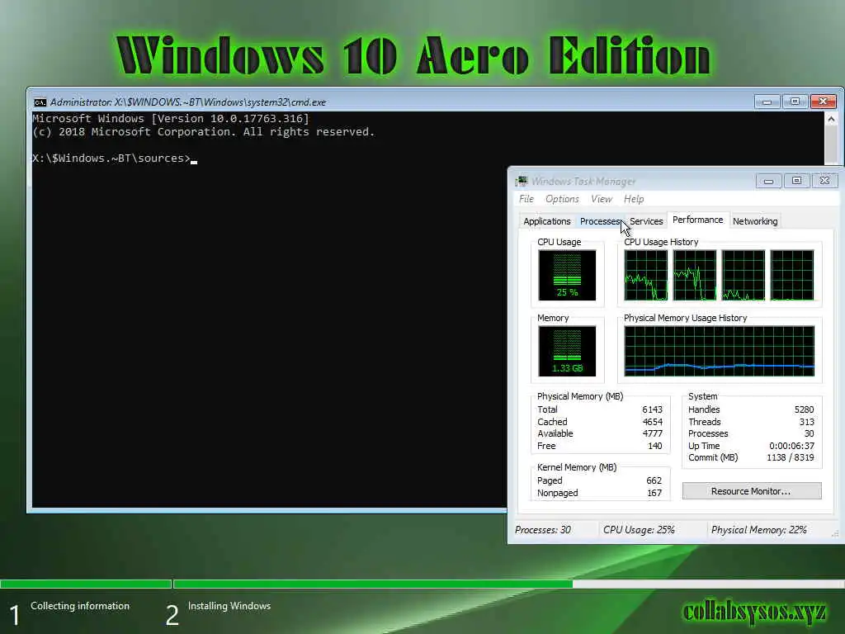Open the File menu in Task Manager
The image size is (845, 634).
526,199
